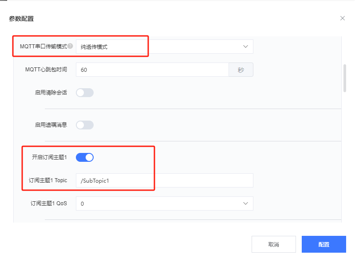Open the MQTT串口传输模式 dropdown showing 纯透传模式

(x=164, y=47)
